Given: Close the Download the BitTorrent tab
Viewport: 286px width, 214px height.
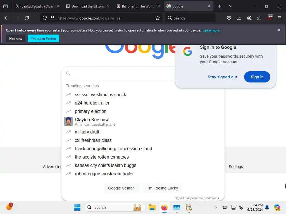Looking at the screenshot, I should coord(108,6).
